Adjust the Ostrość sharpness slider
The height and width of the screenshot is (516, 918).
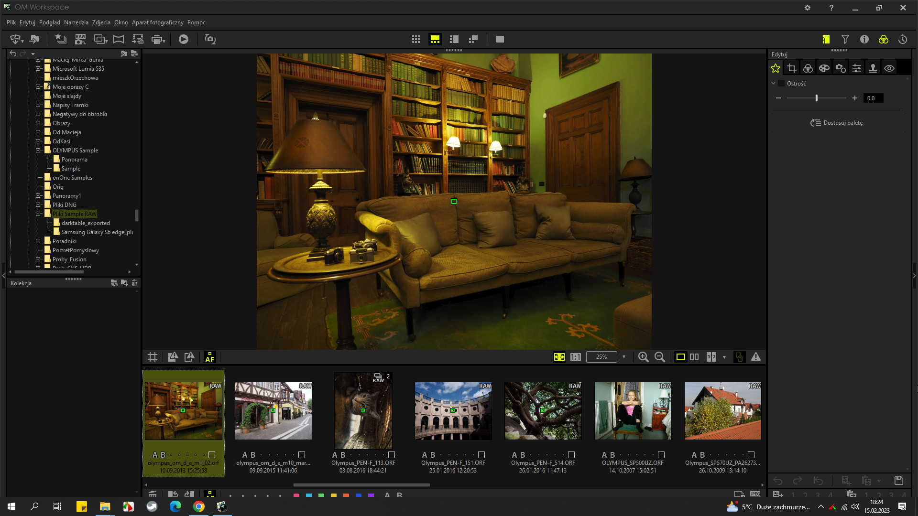pos(817,98)
